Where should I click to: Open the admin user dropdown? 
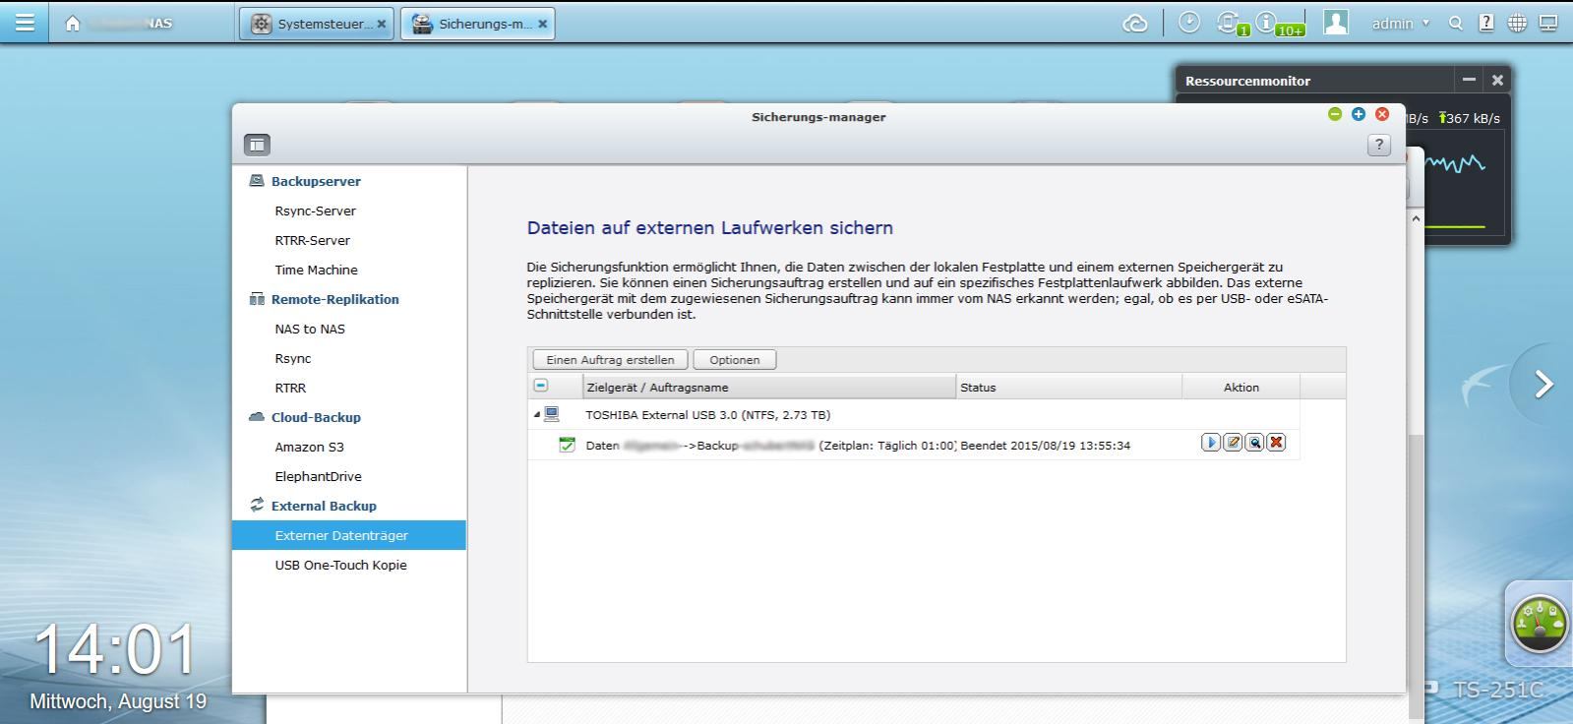1401,24
